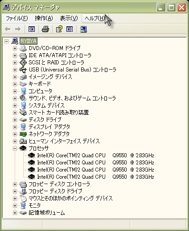
Task: Click Scan for hardware changes icon
Action: coord(83,29)
